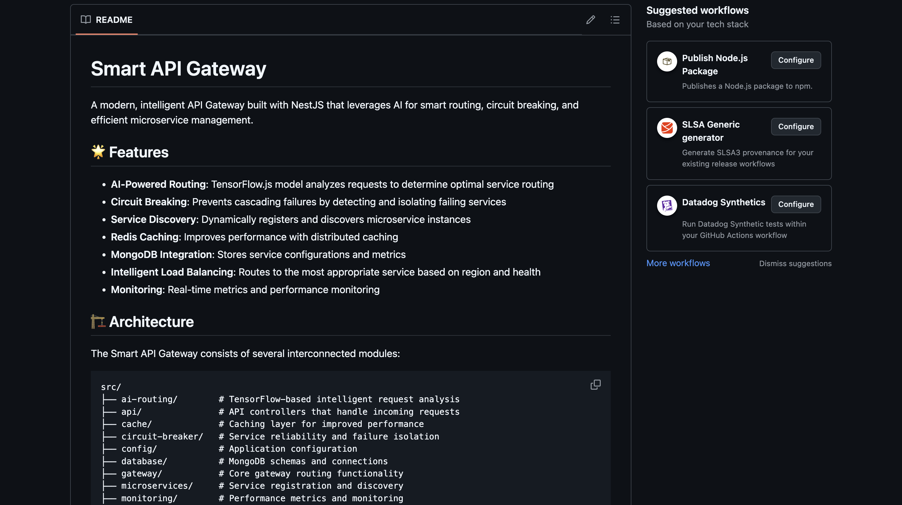902x505 pixels.
Task: Click the AI-Powered Routing bullet text
Action: tap(332, 184)
